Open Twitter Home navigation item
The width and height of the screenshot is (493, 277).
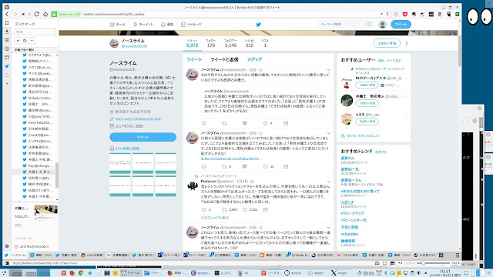(x=117, y=24)
